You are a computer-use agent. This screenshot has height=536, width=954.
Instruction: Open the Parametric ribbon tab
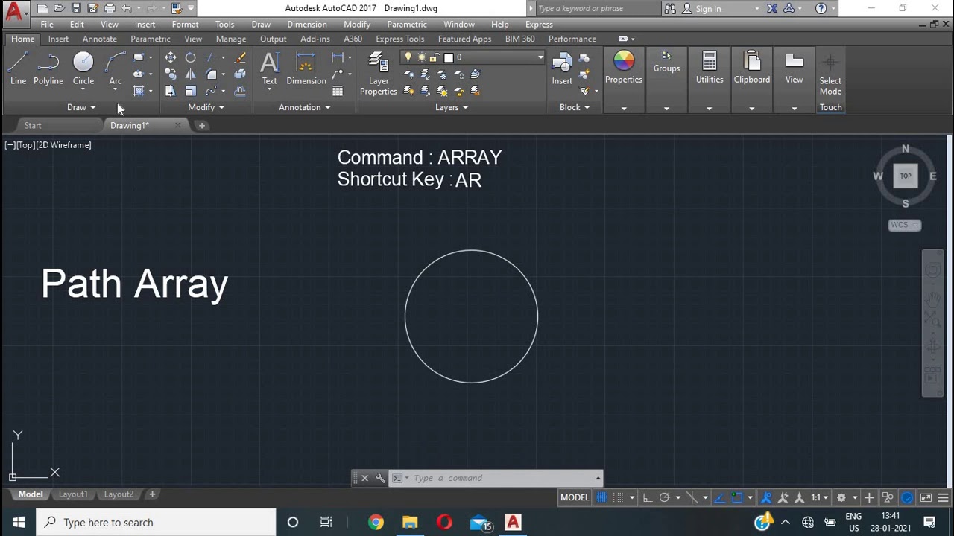150,39
